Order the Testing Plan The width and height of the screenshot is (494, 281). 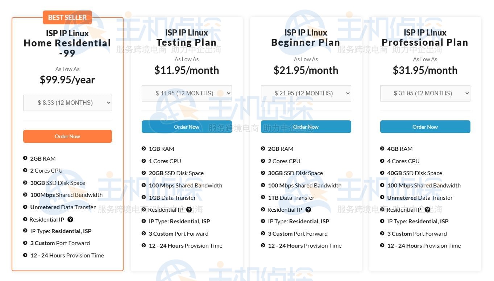point(187,127)
